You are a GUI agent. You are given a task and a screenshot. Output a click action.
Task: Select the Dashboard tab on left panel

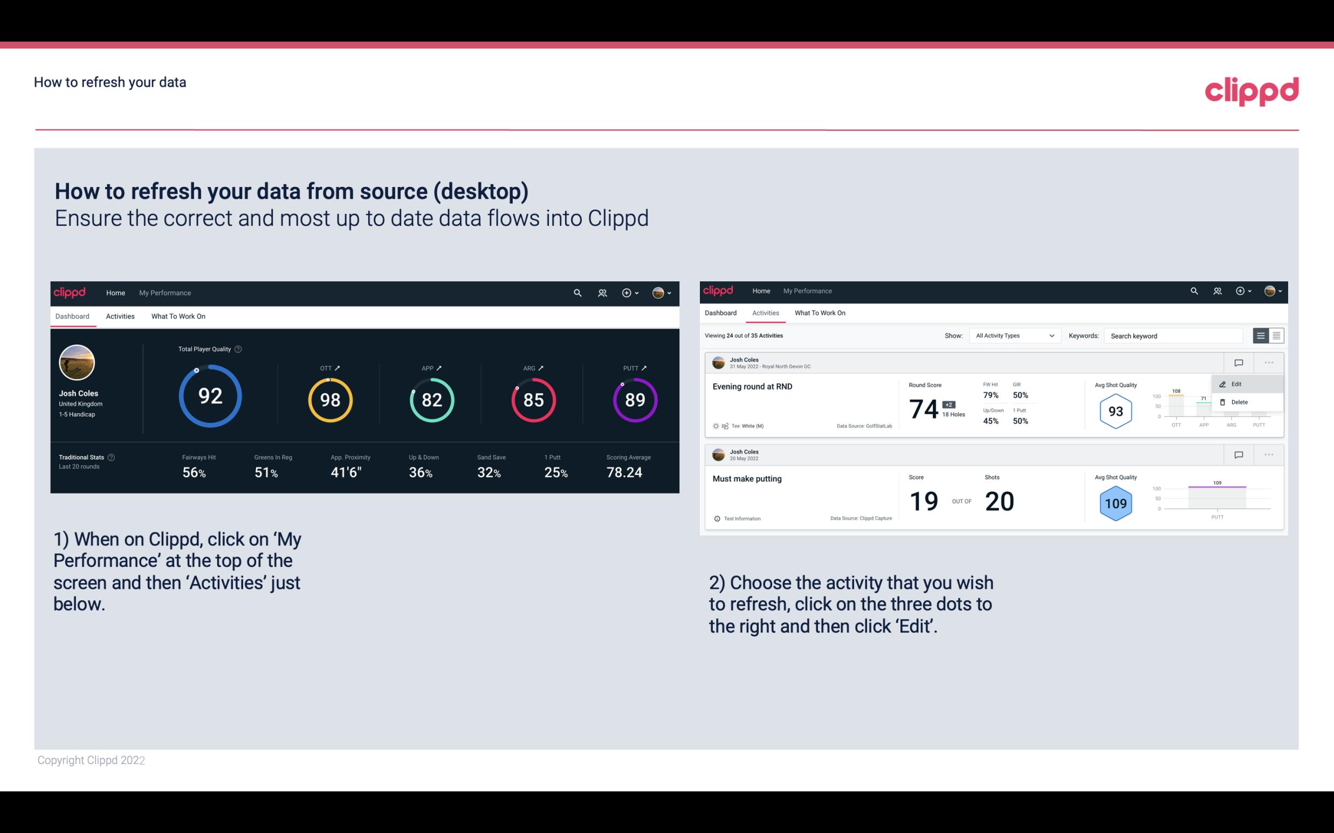[72, 316]
